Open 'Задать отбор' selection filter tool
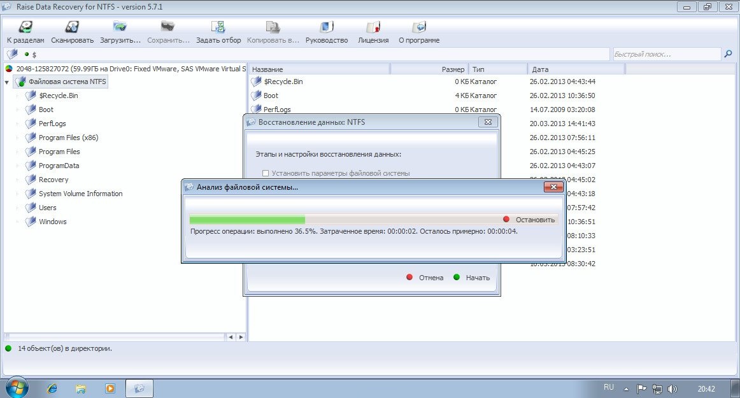Image resolution: width=740 pixels, height=398 pixels. [218, 32]
